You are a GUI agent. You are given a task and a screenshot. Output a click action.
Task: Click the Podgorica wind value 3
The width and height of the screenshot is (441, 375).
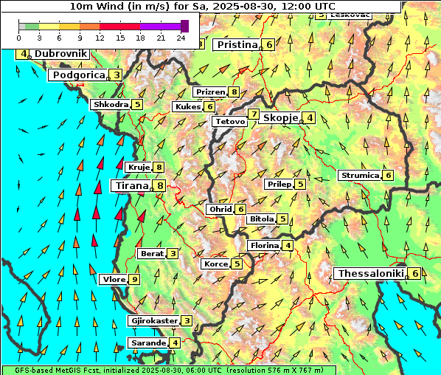(x=117, y=75)
